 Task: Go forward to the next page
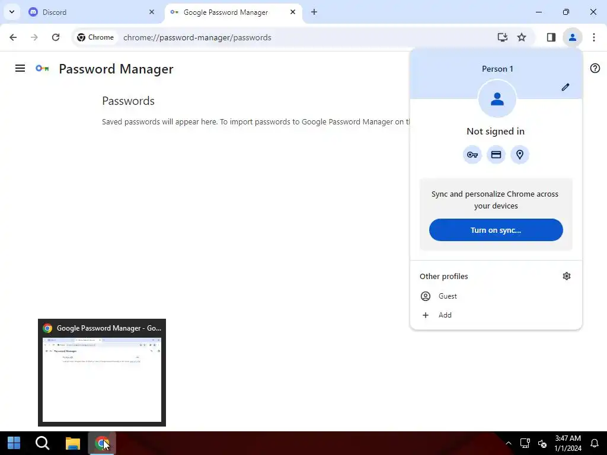coord(34,37)
